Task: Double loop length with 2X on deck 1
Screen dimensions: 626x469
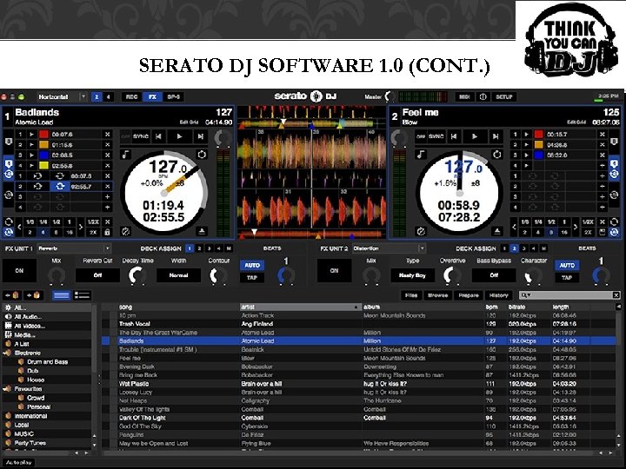Action: (x=93, y=232)
